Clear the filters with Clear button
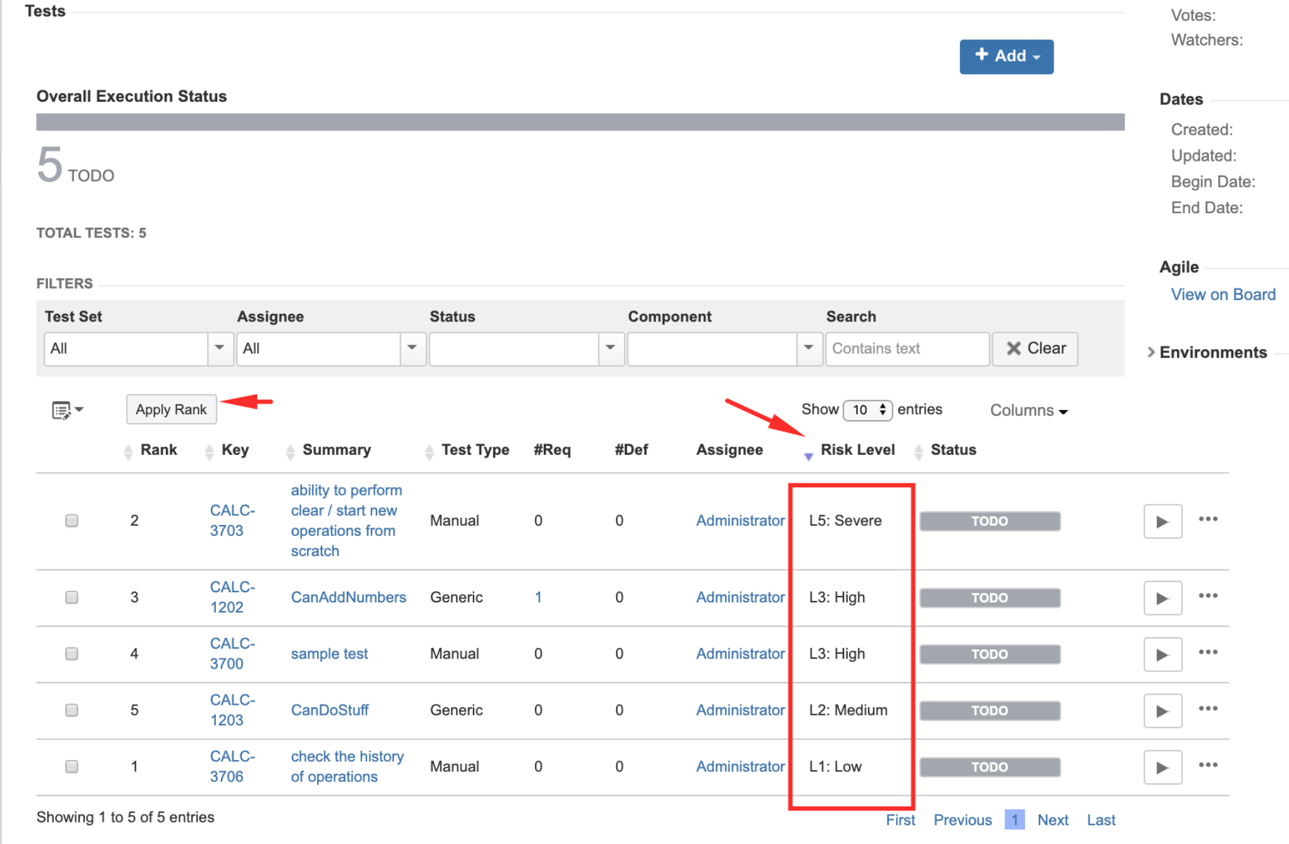1289x844 pixels. pos(1035,349)
